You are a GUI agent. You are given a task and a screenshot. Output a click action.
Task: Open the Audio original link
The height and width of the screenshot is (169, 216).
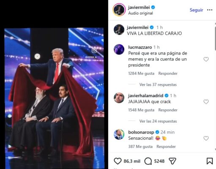point(140,13)
